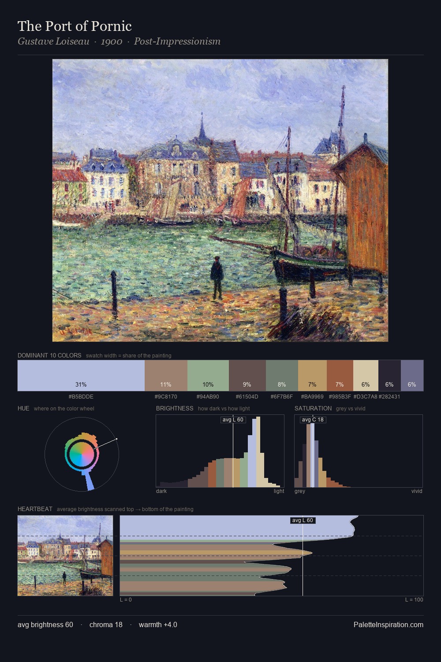
Task: Click the 'vivid' axis label
Action: click(x=417, y=491)
